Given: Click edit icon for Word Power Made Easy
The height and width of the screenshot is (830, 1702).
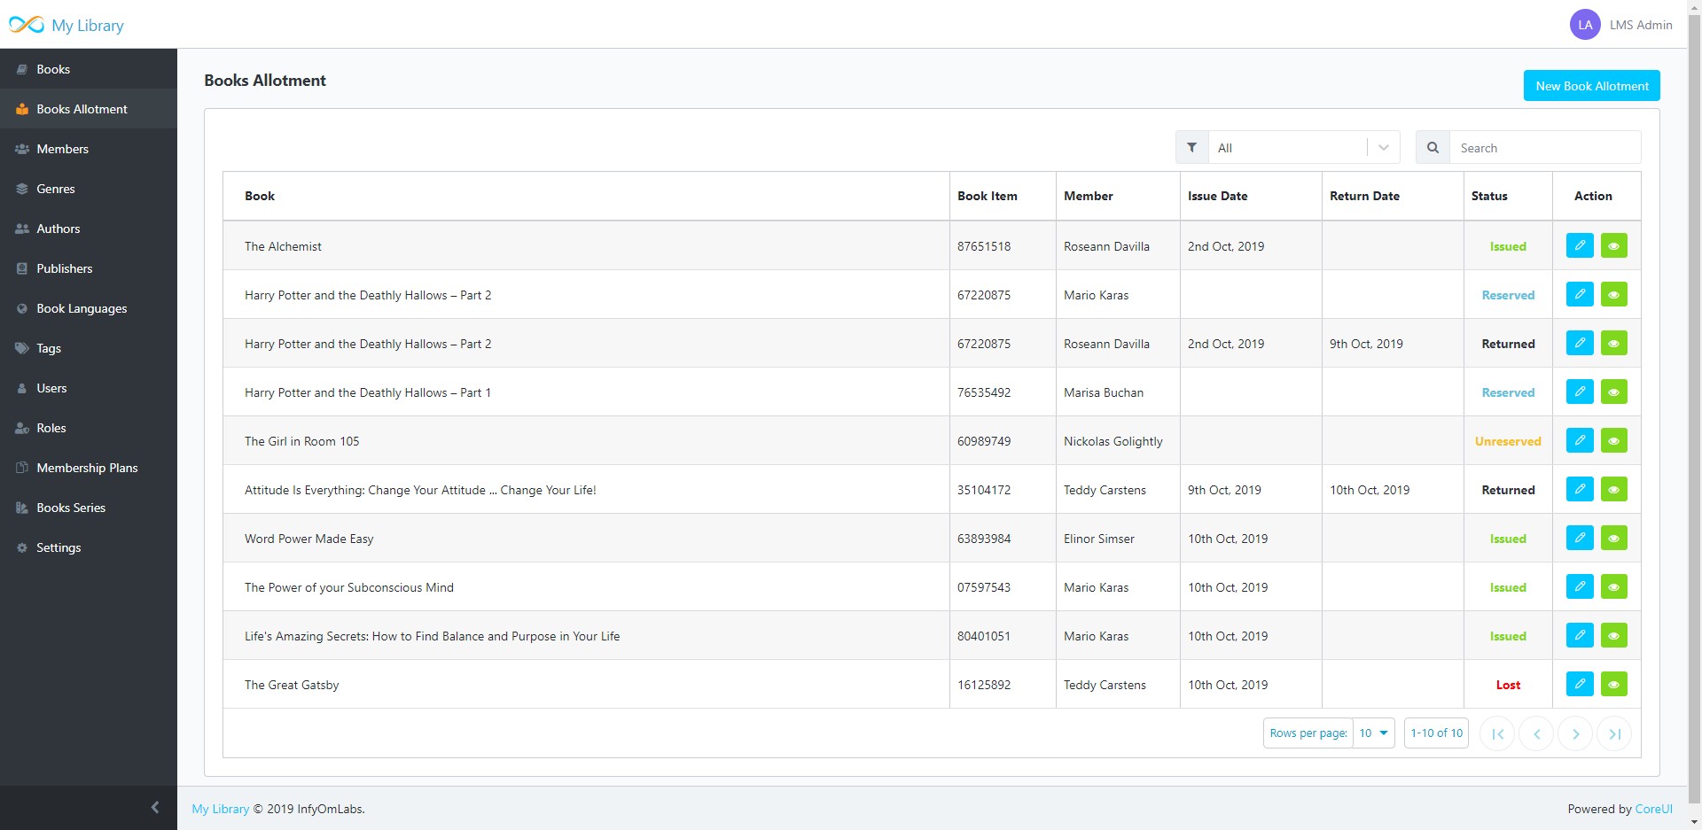Looking at the screenshot, I should tap(1580, 538).
